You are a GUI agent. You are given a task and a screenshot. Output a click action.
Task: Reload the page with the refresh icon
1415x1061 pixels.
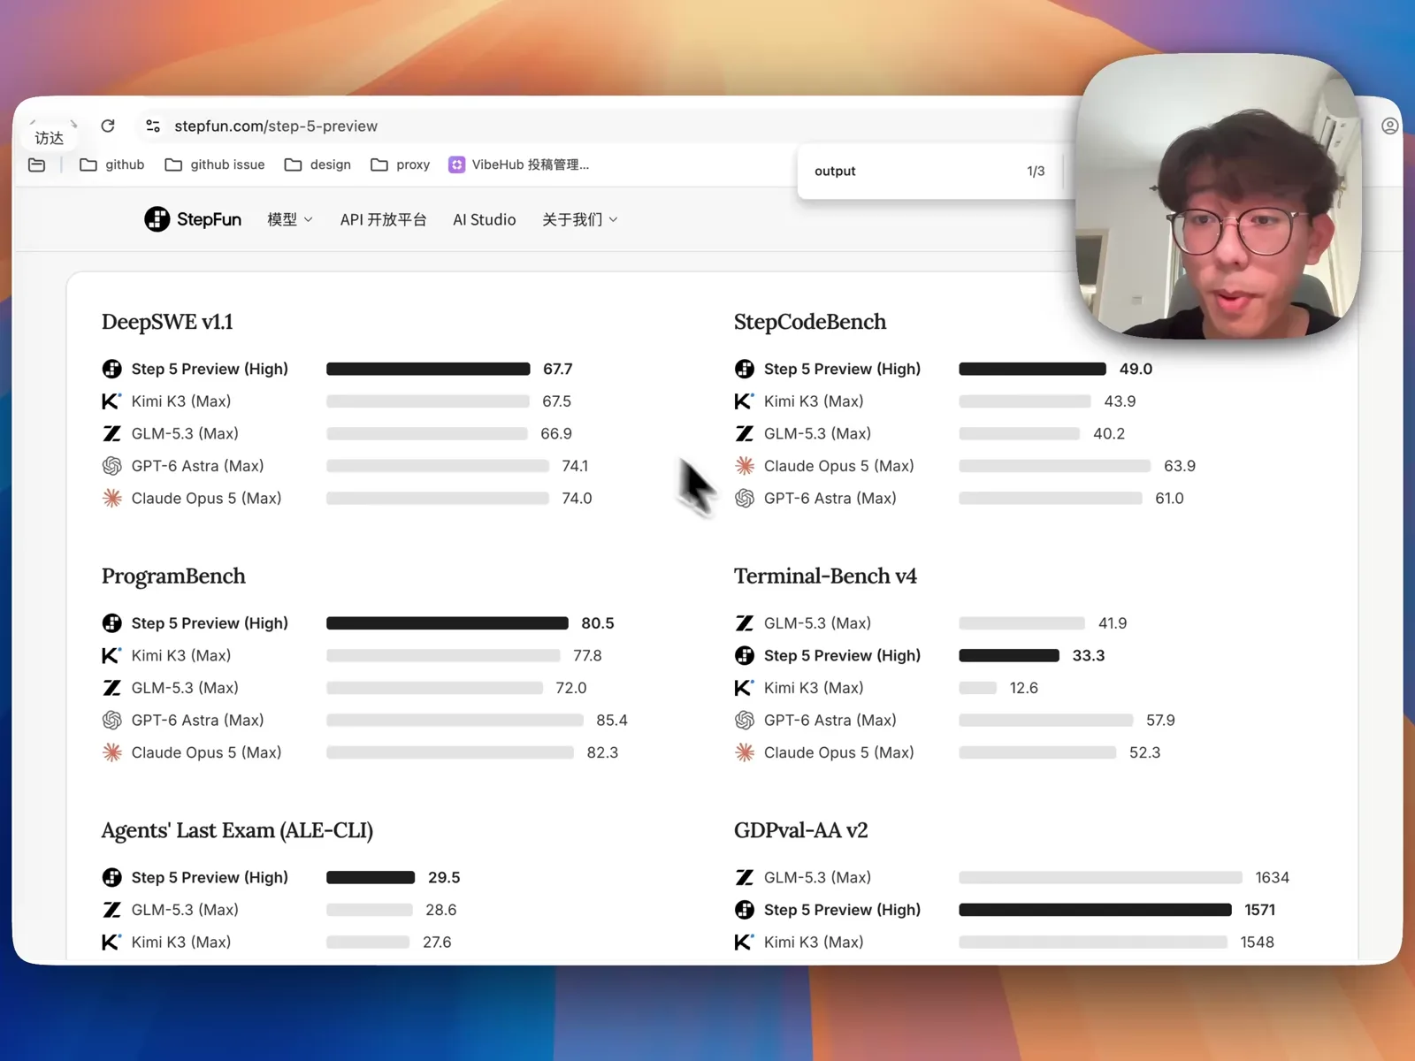pyautogui.click(x=108, y=126)
